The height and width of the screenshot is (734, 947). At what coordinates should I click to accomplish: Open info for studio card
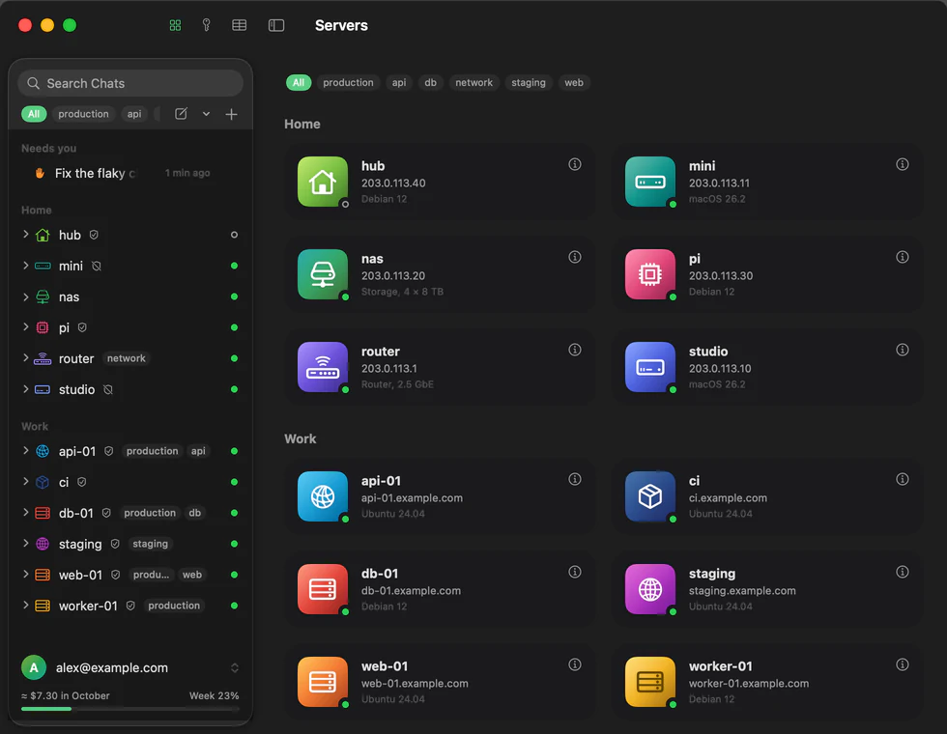[903, 350]
